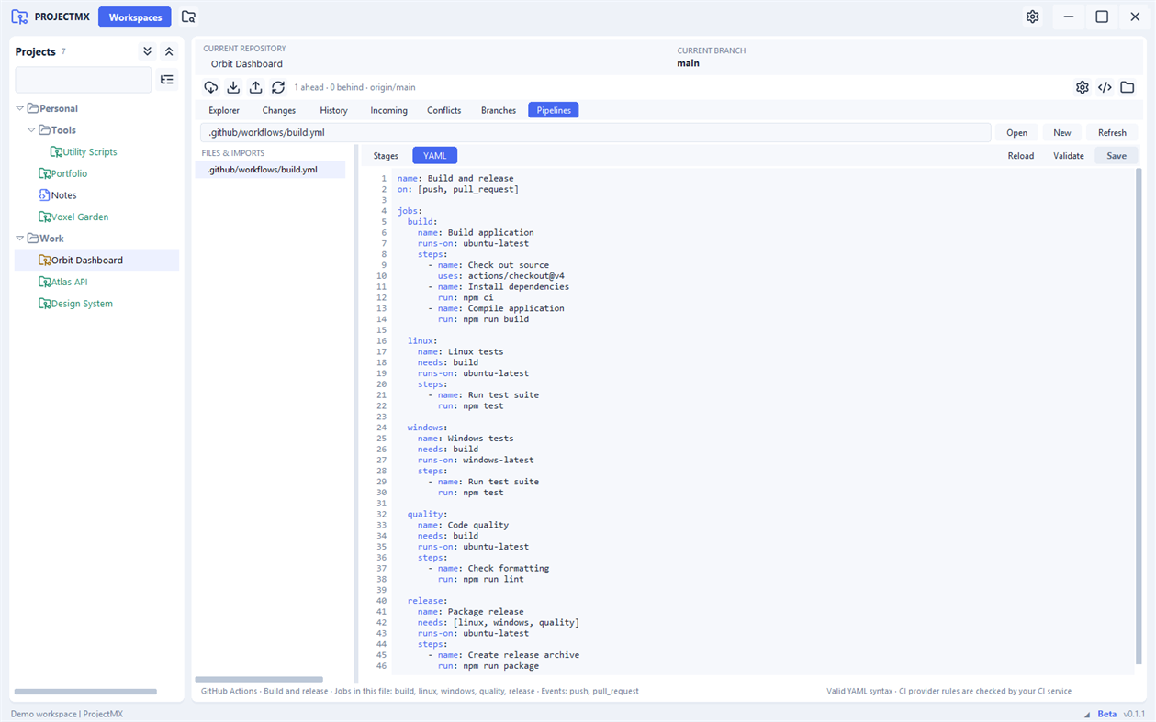Switch to the Incoming tab

tap(388, 110)
